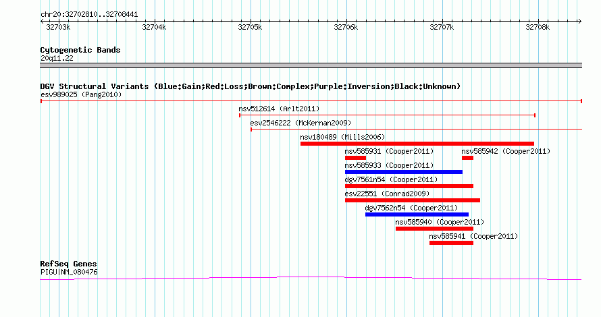This screenshot has height=317, width=601.
Task: Select the red bar of nsv585941
Action: pyautogui.click(x=451, y=243)
